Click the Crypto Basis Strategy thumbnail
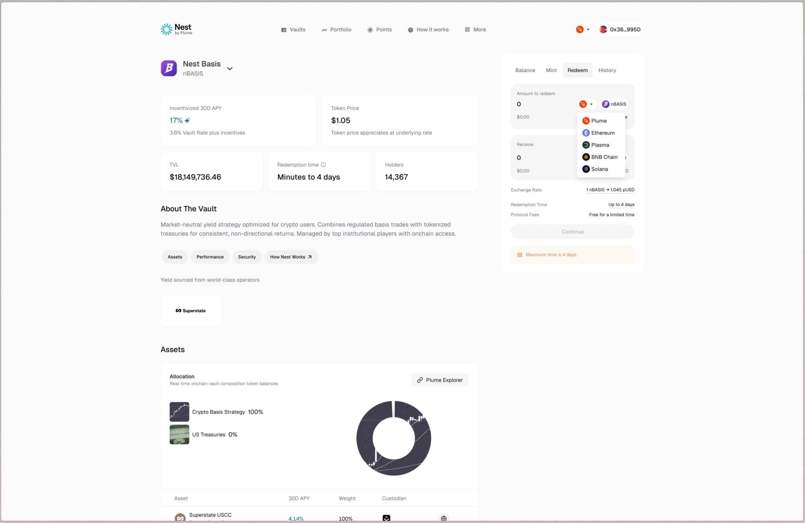This screenshot has height=523, width=805. (180, 412)
